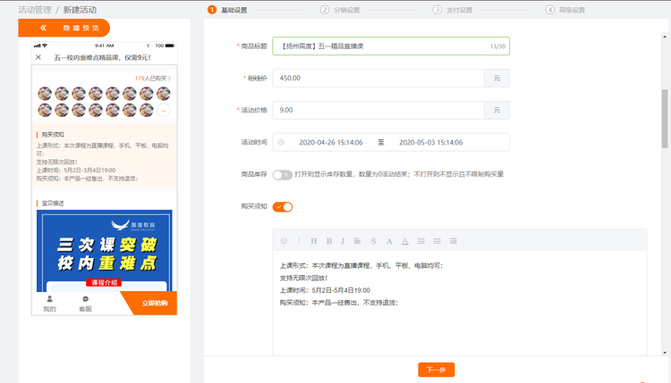671x383 pixels.
Task: Click the 隐藏预览 hide preview button
Action: pos(64,28)
